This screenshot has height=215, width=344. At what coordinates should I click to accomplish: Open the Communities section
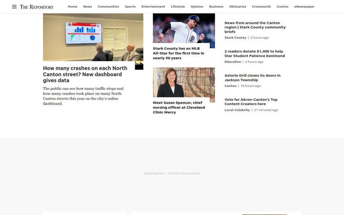coord(108,7)
